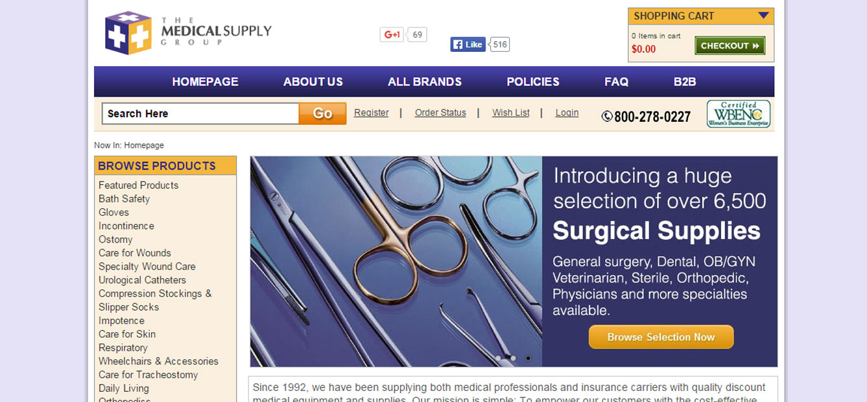Click the surgical scissors banner image
The height and width of the screenshot is (402, 867).
point(396,261)
